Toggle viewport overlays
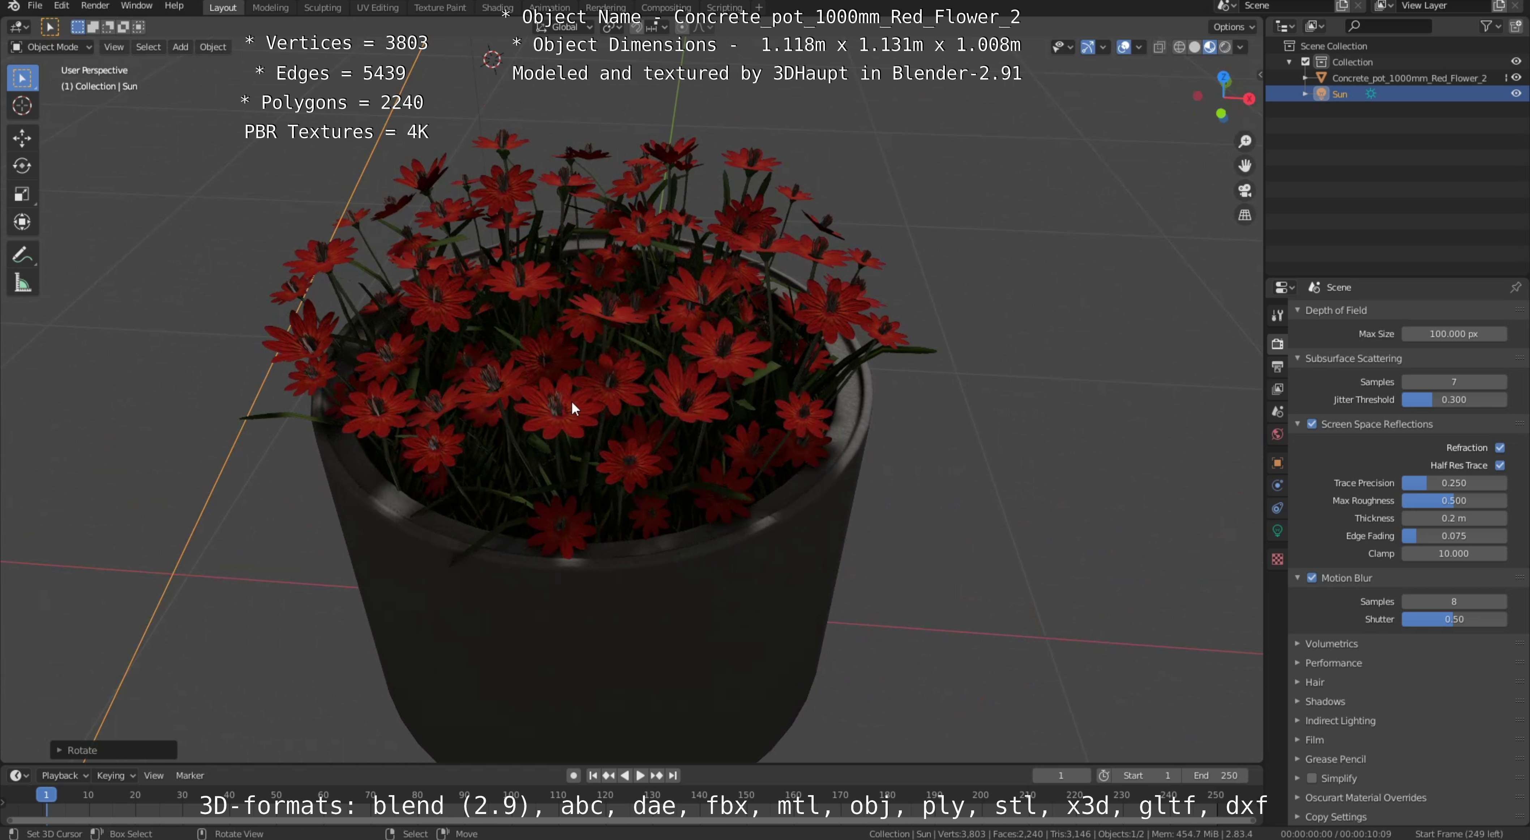Screen dimensions: 1530x840 click(x=1123, y=47)
